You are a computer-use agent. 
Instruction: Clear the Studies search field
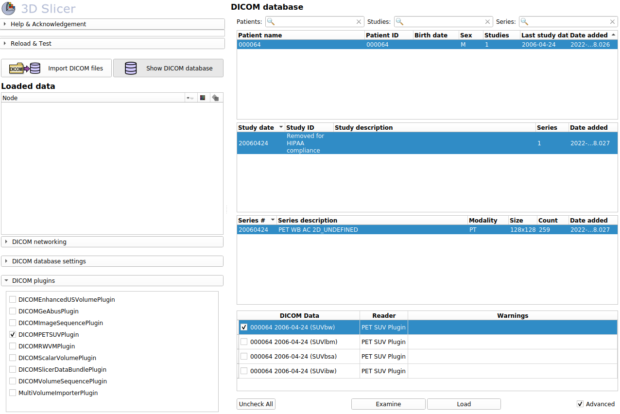[487, 22]
